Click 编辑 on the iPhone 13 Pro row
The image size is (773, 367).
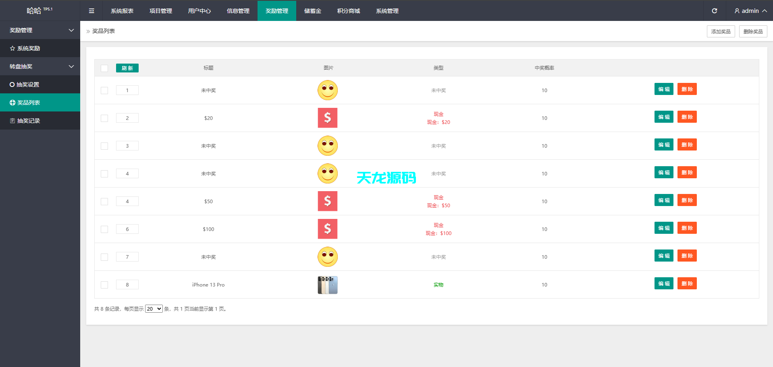pos(664,283)
